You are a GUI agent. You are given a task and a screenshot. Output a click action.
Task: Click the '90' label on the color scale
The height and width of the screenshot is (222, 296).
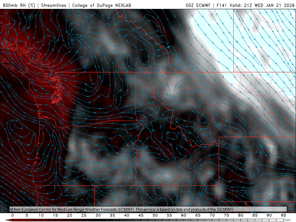point(269,215)
